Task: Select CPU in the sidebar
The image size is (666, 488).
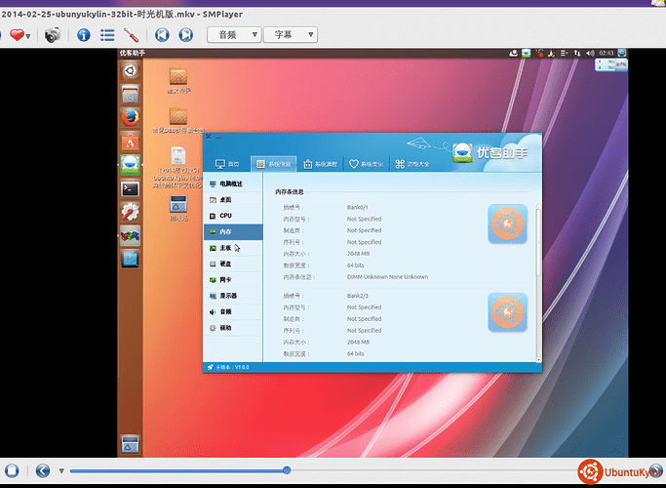Action: click(x=233, y=216)
